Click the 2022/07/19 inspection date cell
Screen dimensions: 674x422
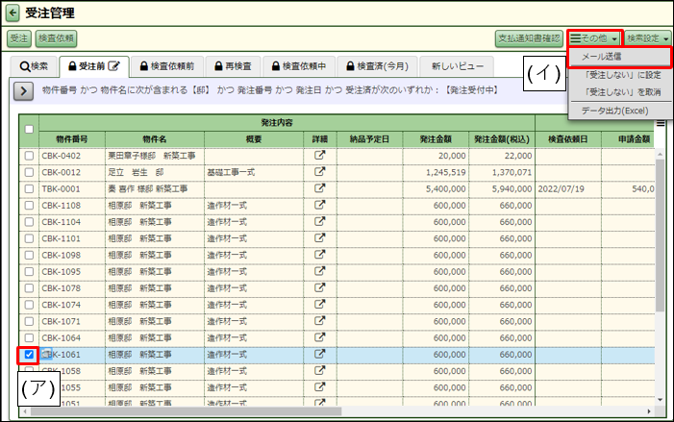click(x=568, y=188)
